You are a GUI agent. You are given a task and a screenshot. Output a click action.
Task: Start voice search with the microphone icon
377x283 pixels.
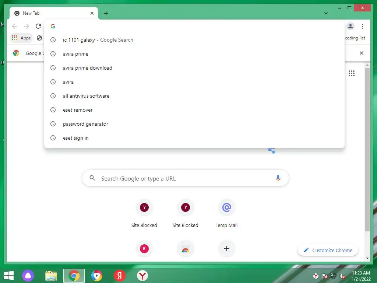(278, 178)
